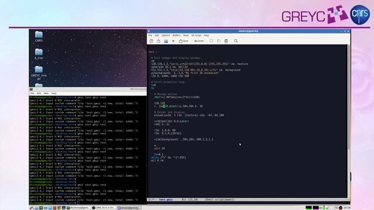
Task: Click the Open File icon in Emacs toolbar
Action: click(x=158, y=41)
